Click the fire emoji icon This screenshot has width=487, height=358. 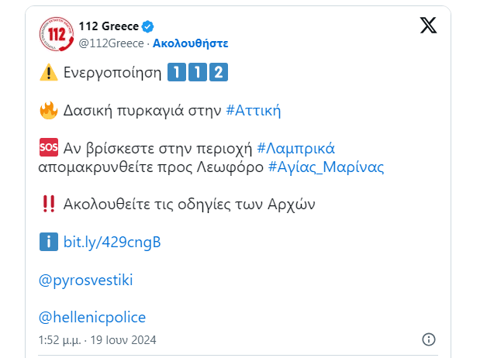click(48, 111)
